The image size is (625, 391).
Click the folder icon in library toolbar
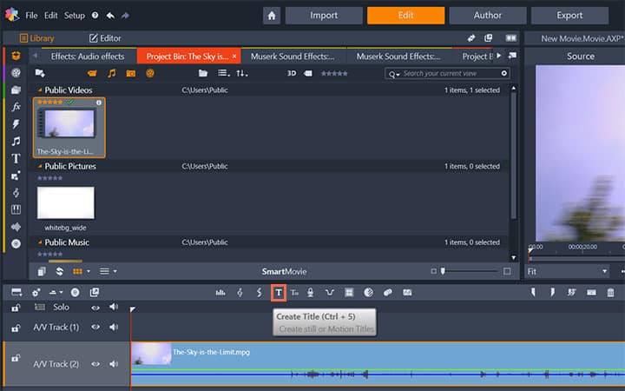(203, 73)
